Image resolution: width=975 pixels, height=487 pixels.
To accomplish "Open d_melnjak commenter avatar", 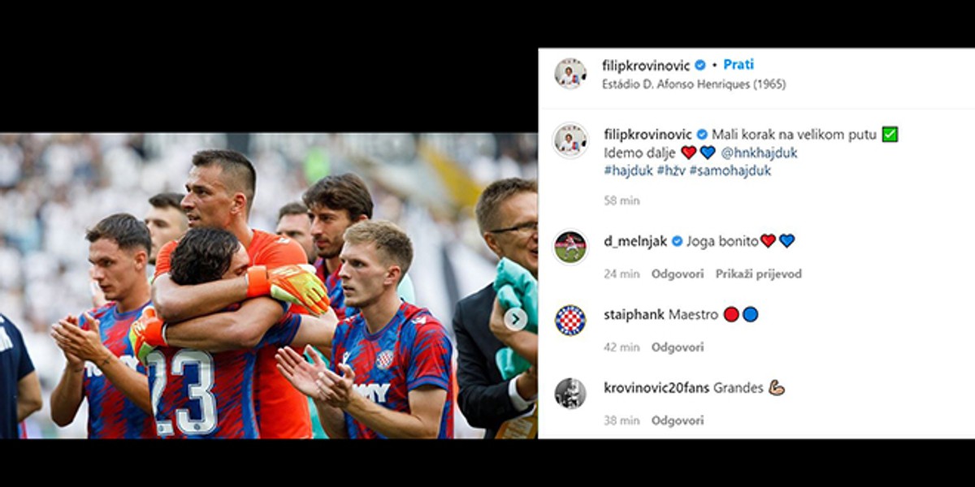I will [570, 247].
